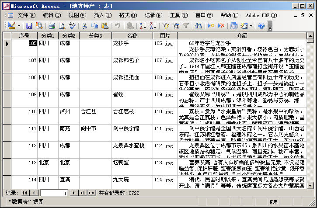Click the row selector for record 105
Screen dimensions: 317x208
tap(7, 48)
